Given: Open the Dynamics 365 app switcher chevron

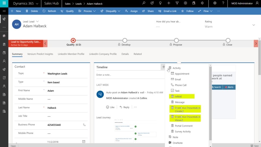Looking at the screenshot, I should tap(37, 4).
